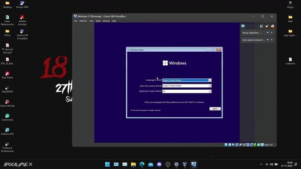The image size is (301, 169).
Task: Click the keyboard capture status icon
Action: tap(262, 145)
